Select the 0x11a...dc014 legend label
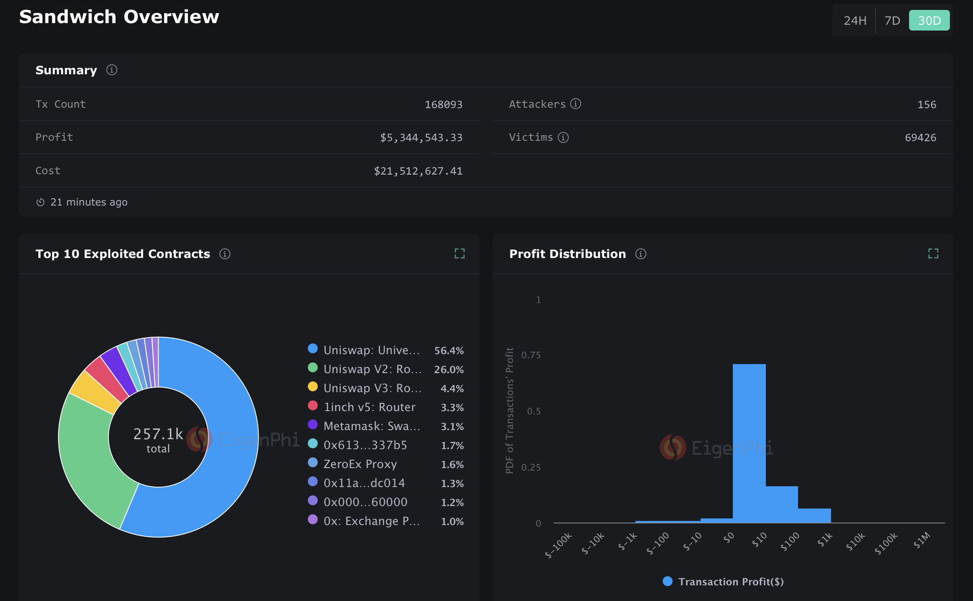Screen dimensions: 973x601 point(364,483)
